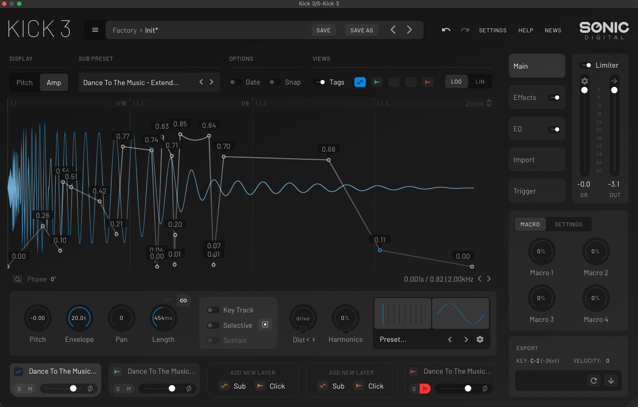The height and width of the screenshot is (407, 638).
Task: Expand the Zoom dropdown
Action: 478,103
